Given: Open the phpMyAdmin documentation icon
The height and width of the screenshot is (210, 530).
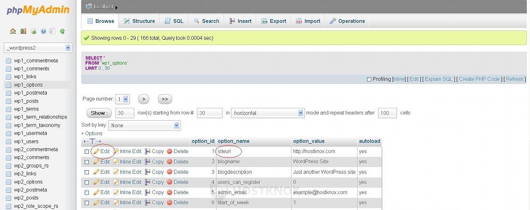Looking at the screenshot, I should (43, 31).
